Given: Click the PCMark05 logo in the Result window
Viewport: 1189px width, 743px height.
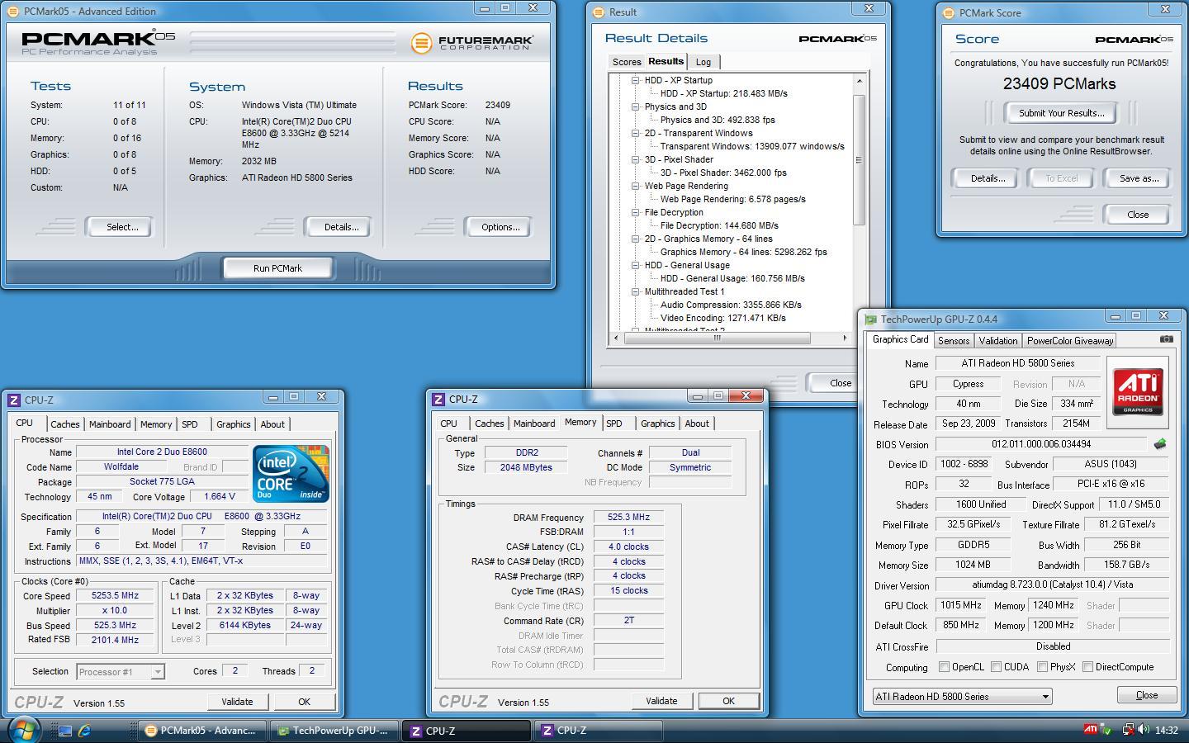Looking at the screenshot, I should (x=837, y=39).
